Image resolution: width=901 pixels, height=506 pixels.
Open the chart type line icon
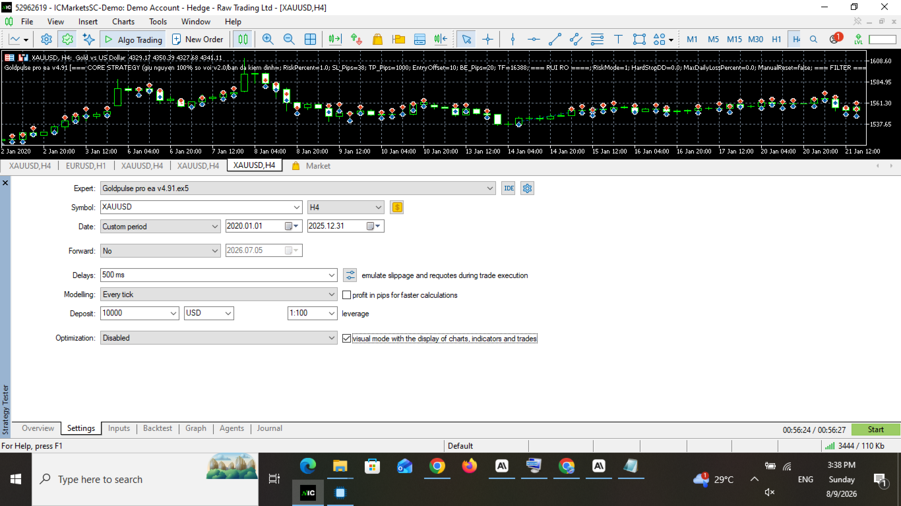tap(19, 39)
